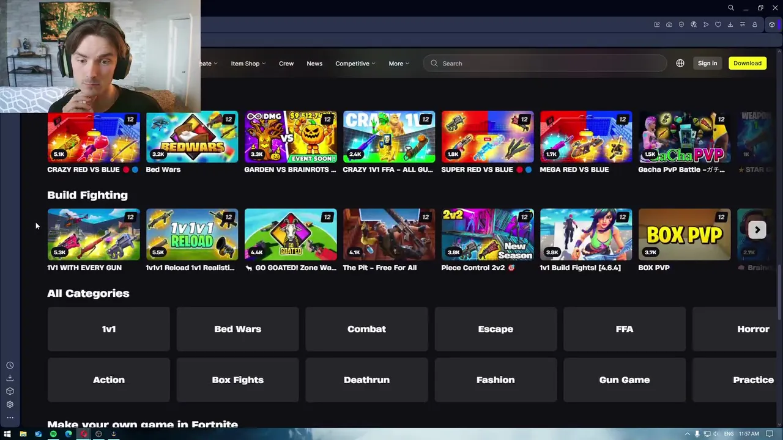Open Piece Control 2v2 thumbnail
This screenshot has height=440, width=783.
point(488,235)
